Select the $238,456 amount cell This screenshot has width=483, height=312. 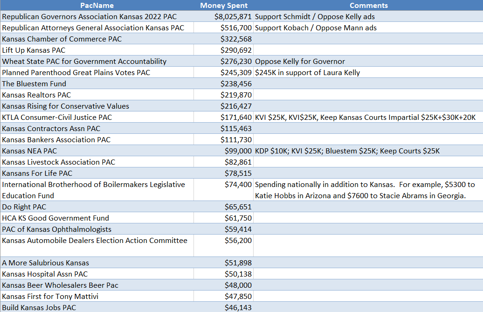[x=224, y=83]
